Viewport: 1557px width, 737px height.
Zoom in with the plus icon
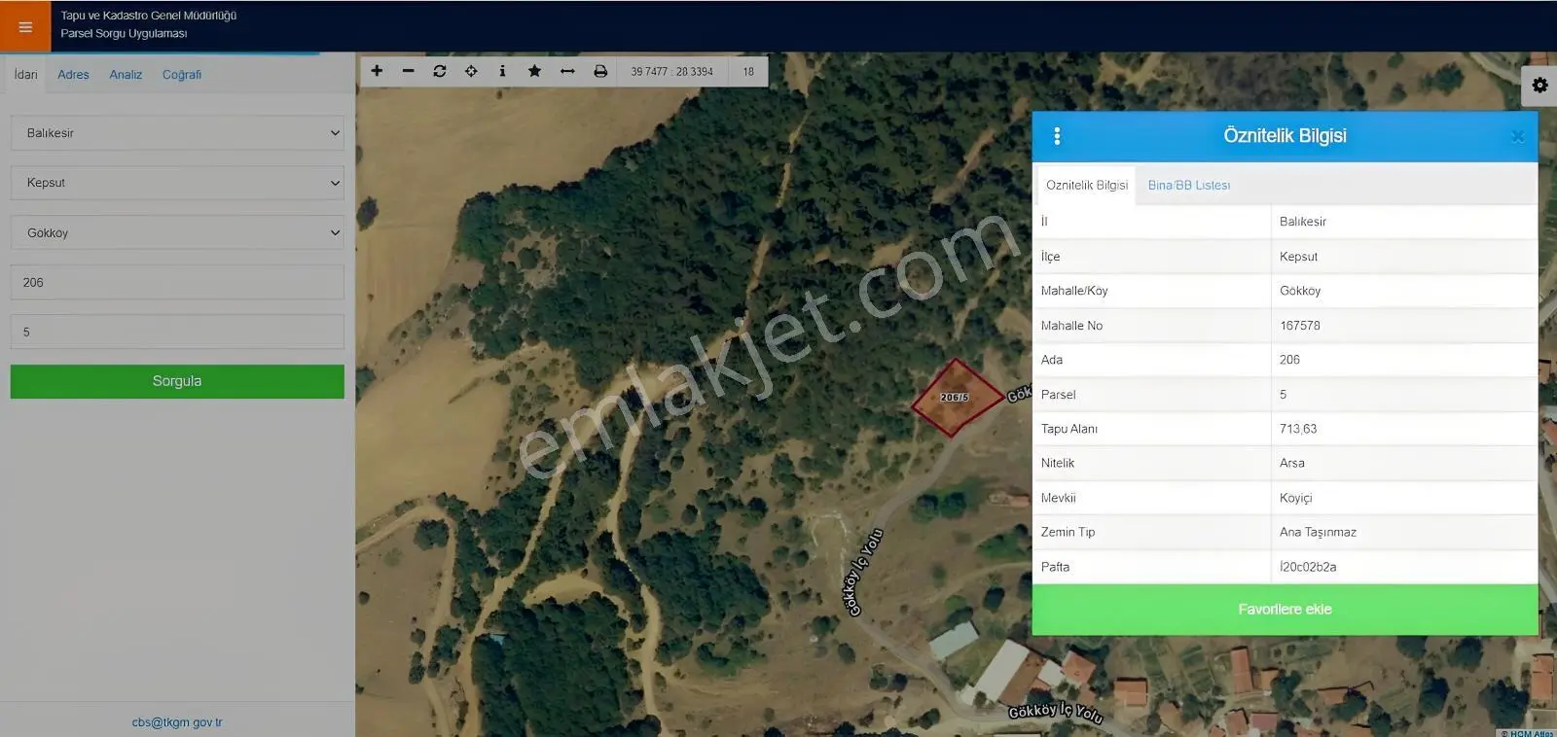pos(377,71)
